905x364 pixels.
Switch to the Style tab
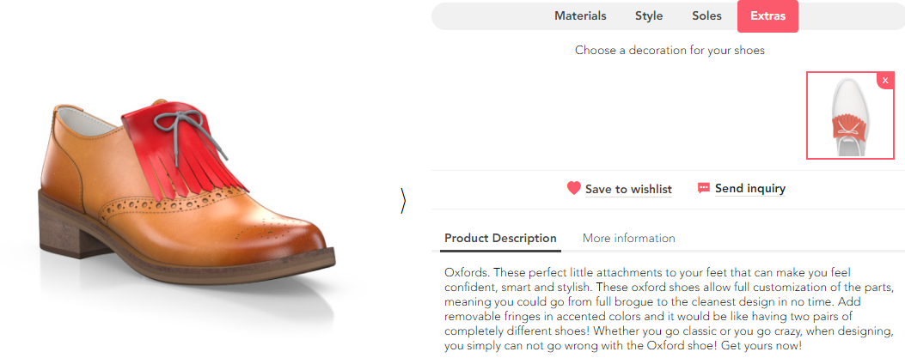coord(649,15)
